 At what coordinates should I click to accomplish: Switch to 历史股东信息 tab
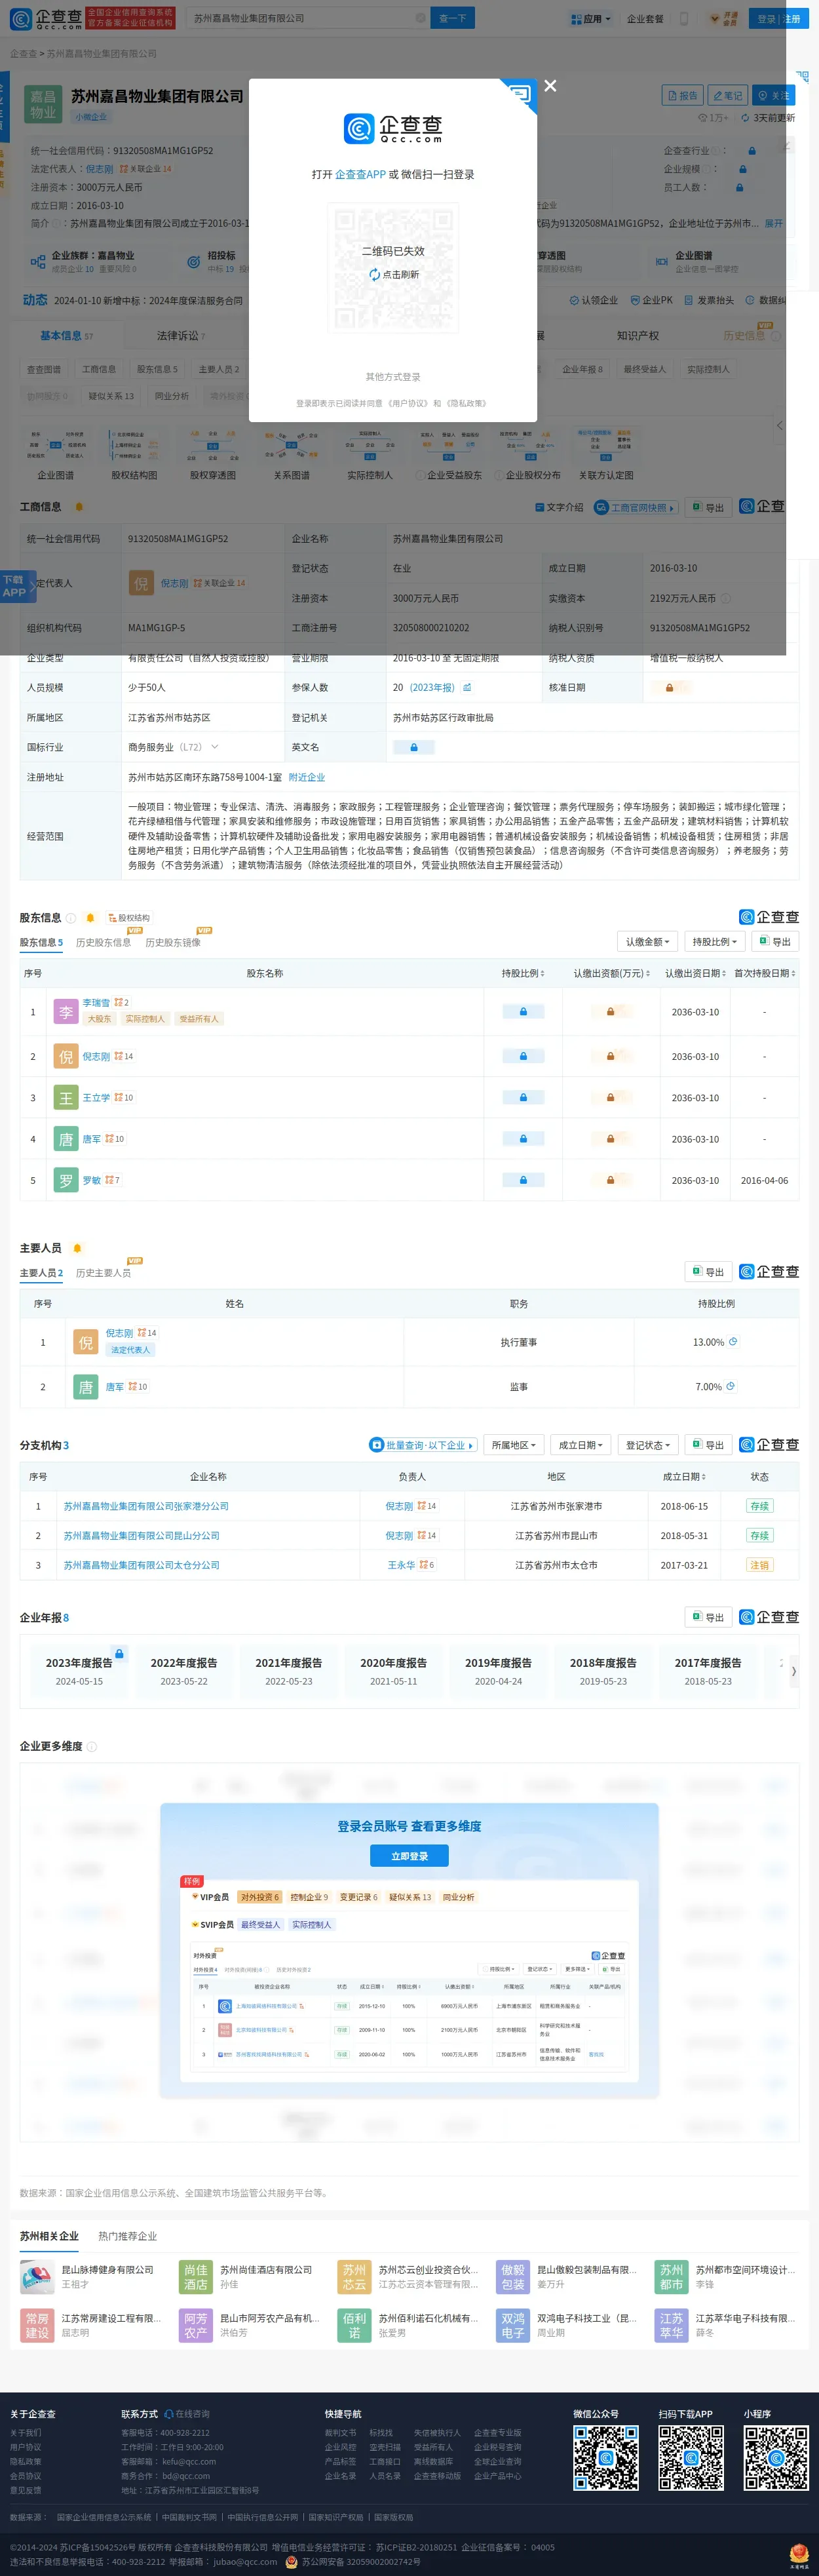(x=103, y=942)
